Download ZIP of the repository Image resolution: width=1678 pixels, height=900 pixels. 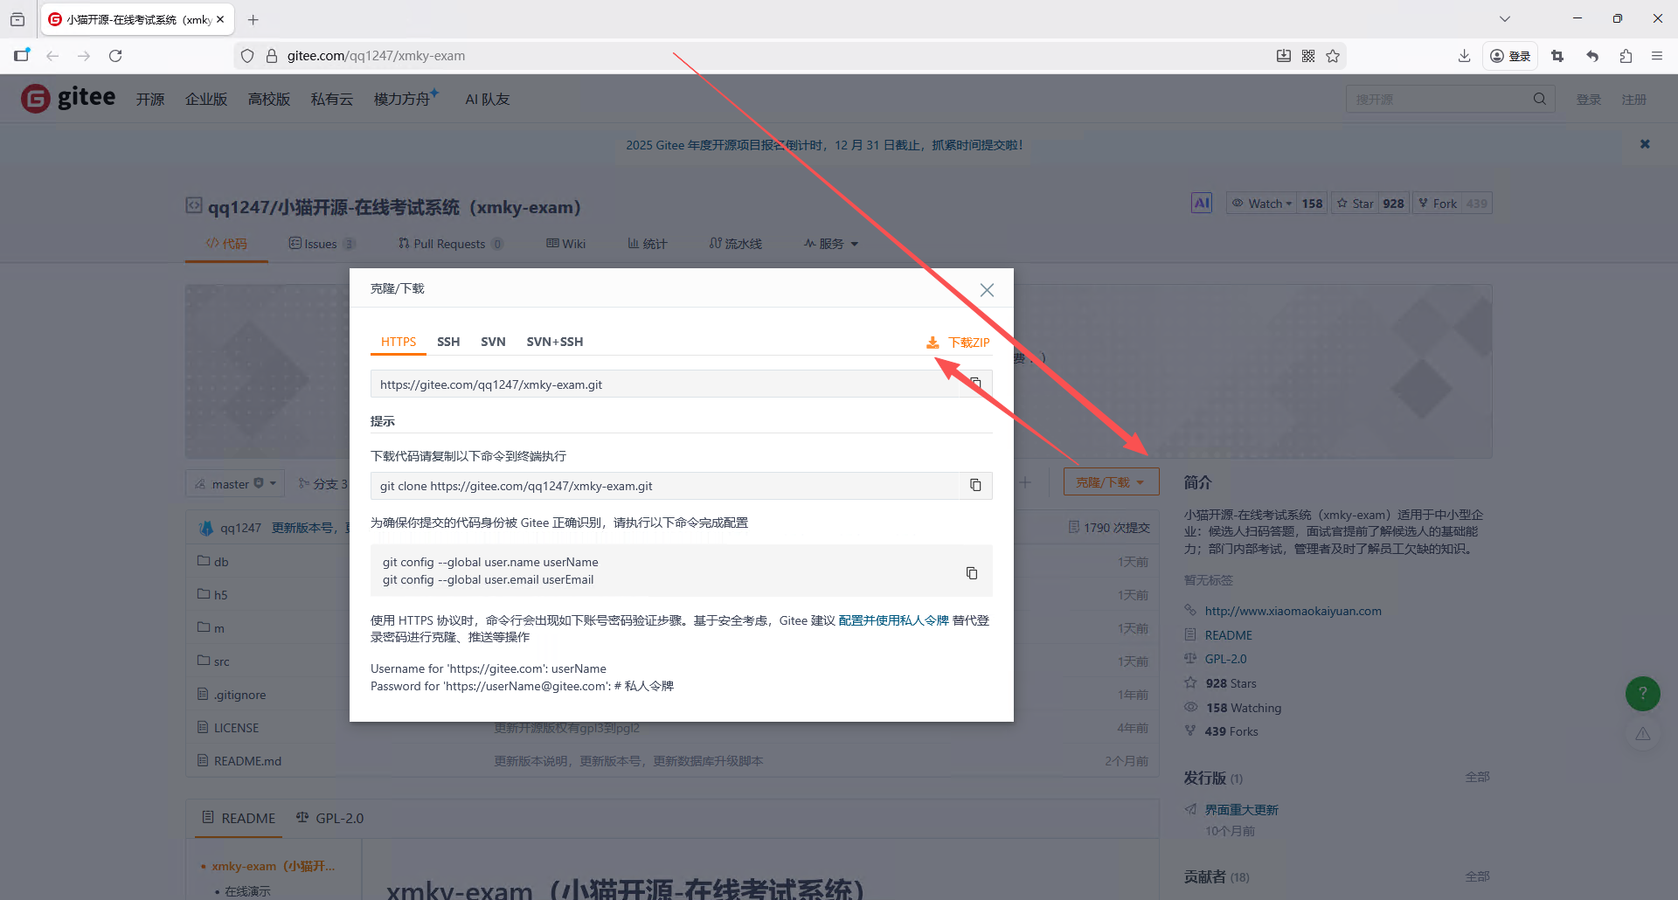coord(958,342)
